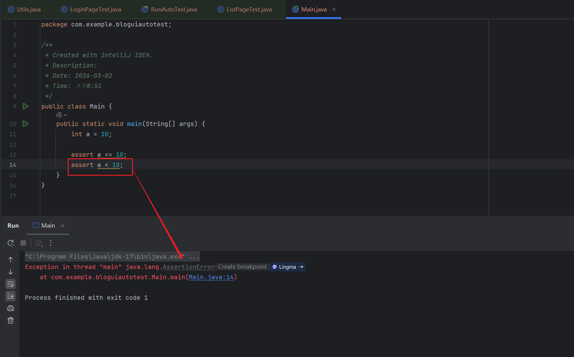Place cursor on line number 14
The height and width of the screenshot is (357, 574).
[x=12, y=165]
